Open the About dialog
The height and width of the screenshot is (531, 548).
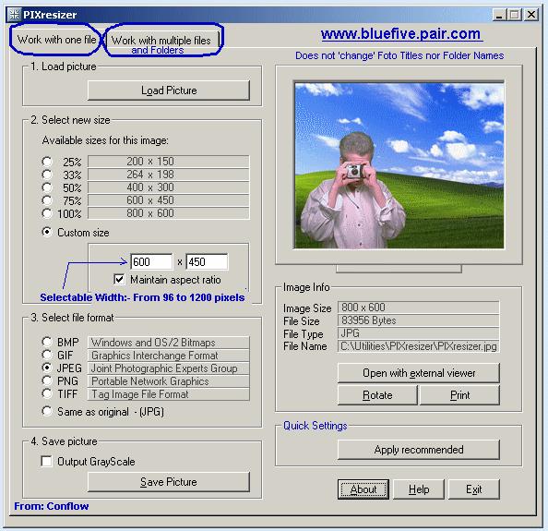coord(363,489)
